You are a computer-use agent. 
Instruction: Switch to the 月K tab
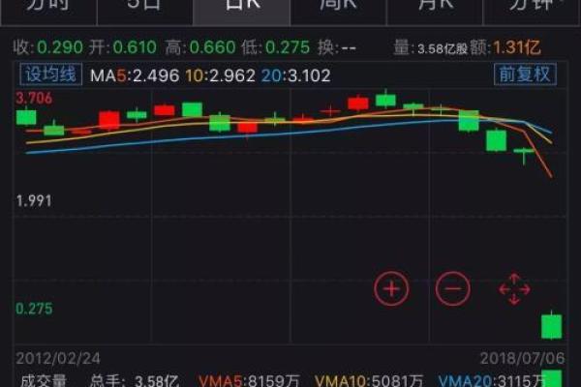point(435,11)
